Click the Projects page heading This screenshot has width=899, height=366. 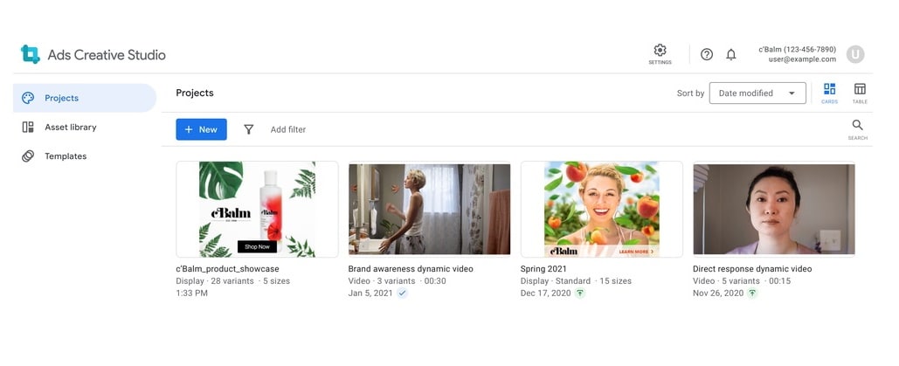[x=195, y=93]
